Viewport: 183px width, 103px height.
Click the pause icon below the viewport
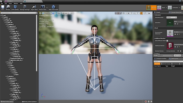149,101
